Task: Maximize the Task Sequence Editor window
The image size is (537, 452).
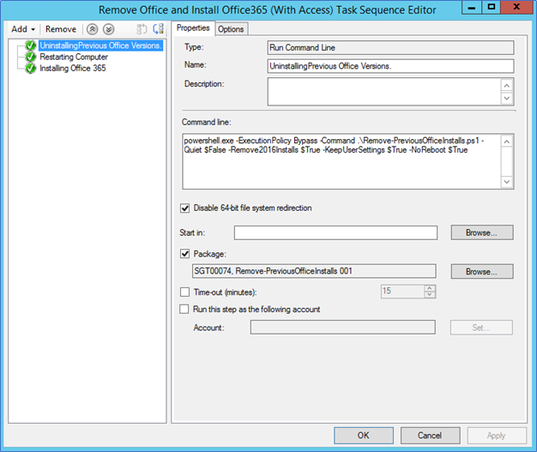Action: click(492, 7)
